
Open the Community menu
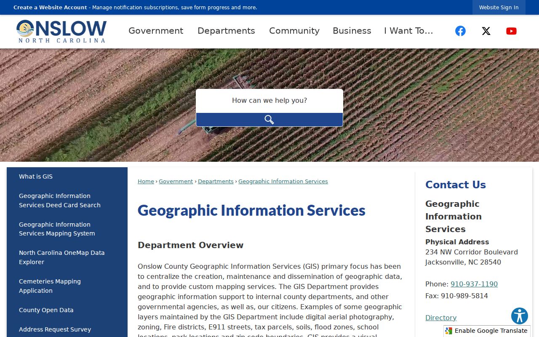coord(294,31)
